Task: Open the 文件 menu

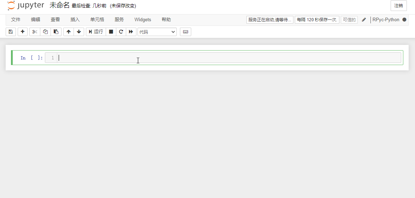Action: pos(16,20)
